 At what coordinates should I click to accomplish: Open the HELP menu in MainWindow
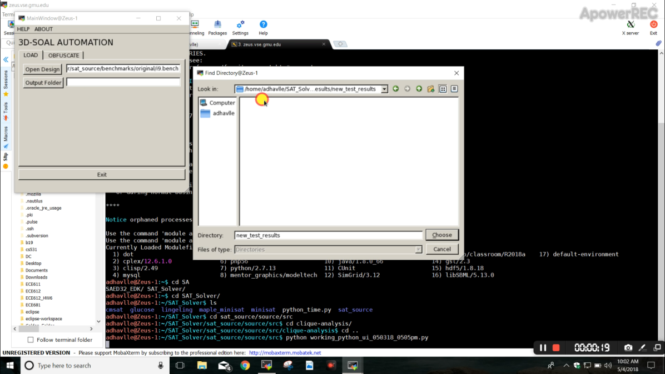tap(23, 29)
